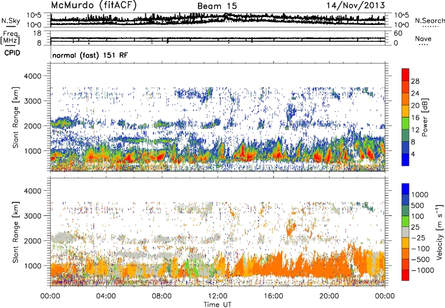Click the red bottom of velocity colorbar
Viewport: 445px width, 308px height.
(406, 275)
